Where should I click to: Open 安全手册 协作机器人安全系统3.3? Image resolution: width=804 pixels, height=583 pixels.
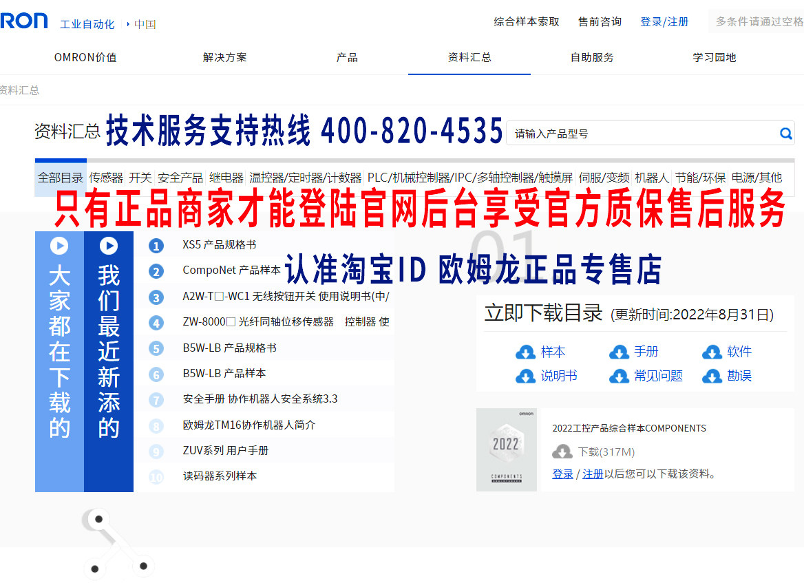(260, 399)
